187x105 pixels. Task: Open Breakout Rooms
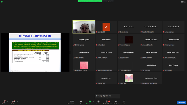[107, 102]
